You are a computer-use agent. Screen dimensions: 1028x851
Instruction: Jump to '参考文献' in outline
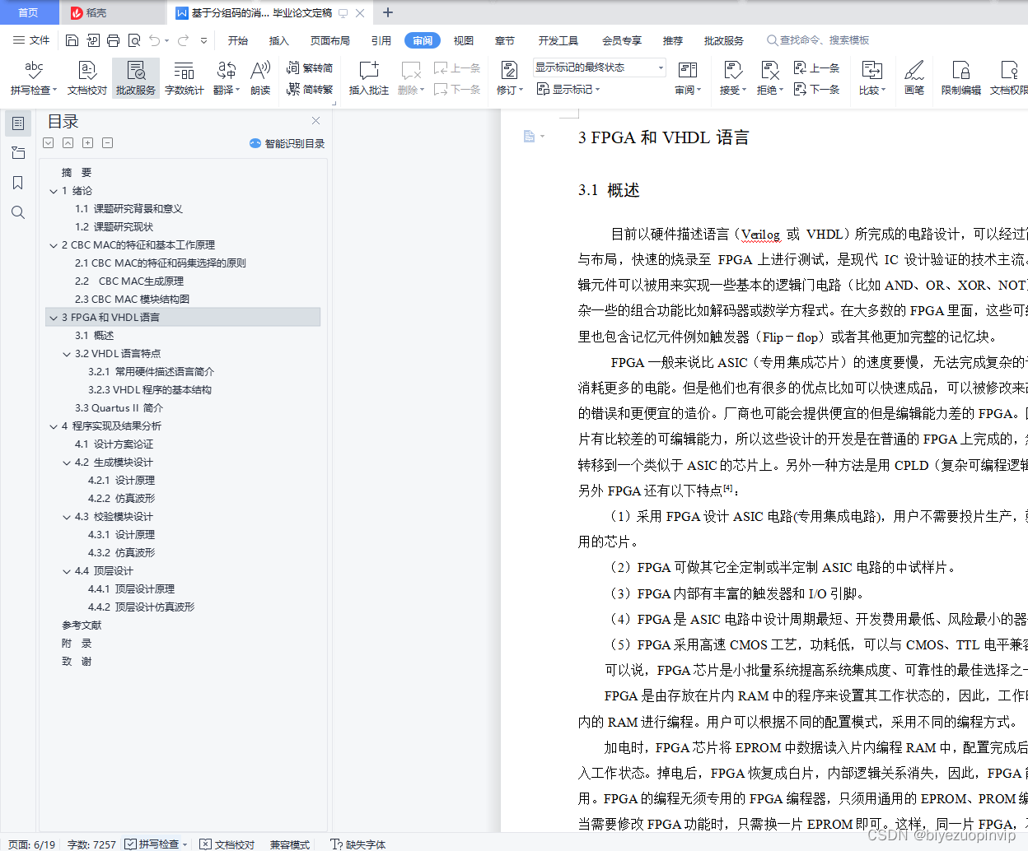(82, 625)
